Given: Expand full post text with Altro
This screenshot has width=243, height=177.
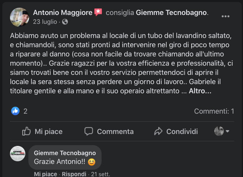Looking at the screenshot, I should [x=200, y=91].
